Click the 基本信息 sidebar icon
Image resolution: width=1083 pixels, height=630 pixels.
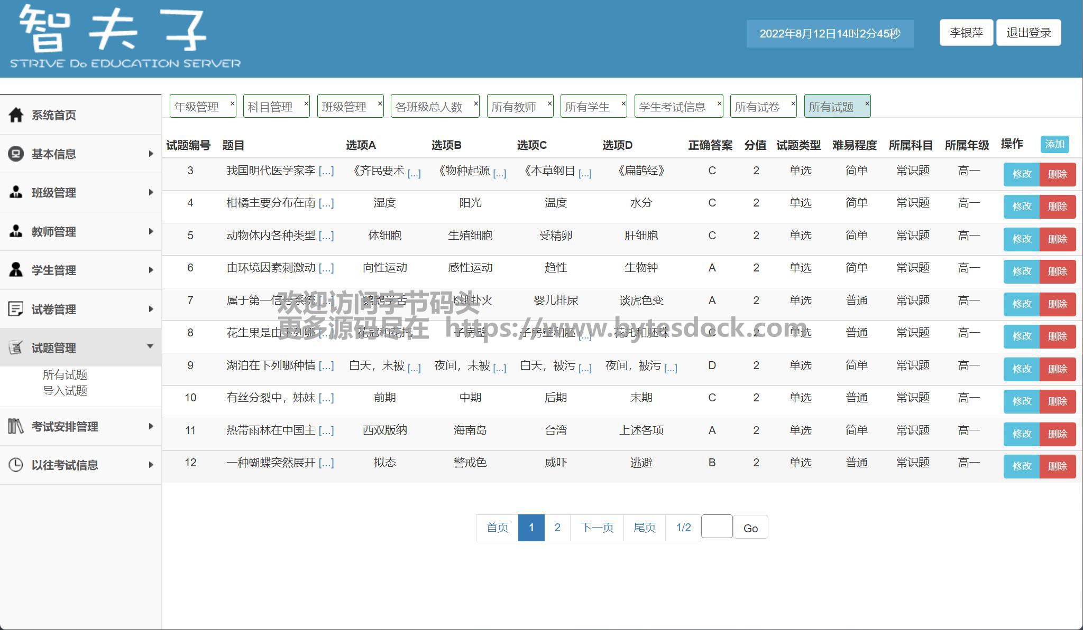coord(16,154)
